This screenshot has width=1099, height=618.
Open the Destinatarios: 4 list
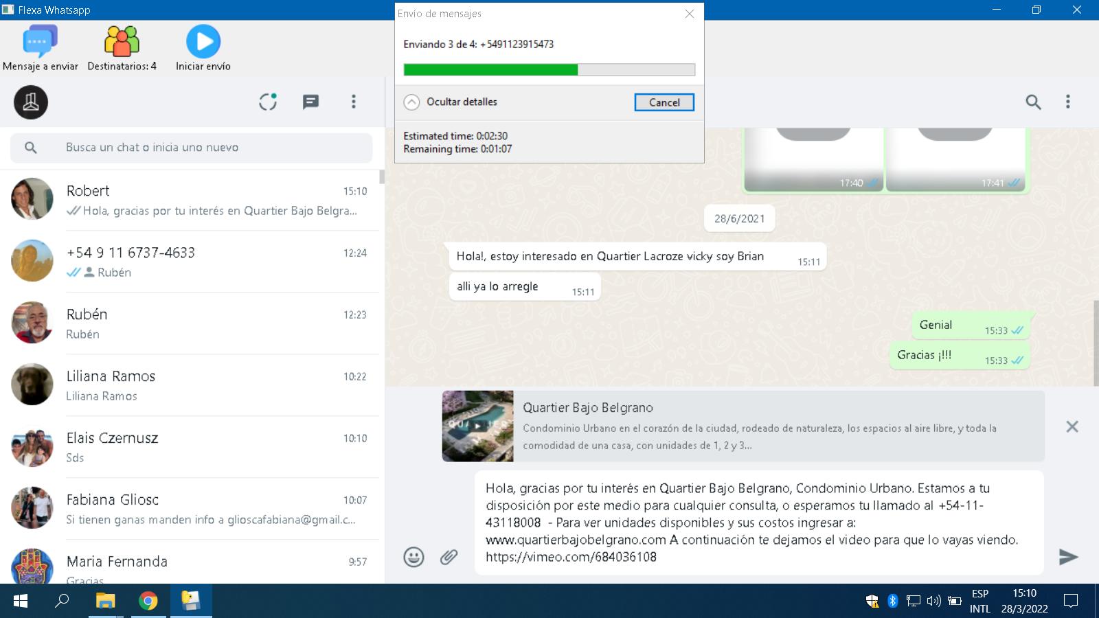point(122,48)
